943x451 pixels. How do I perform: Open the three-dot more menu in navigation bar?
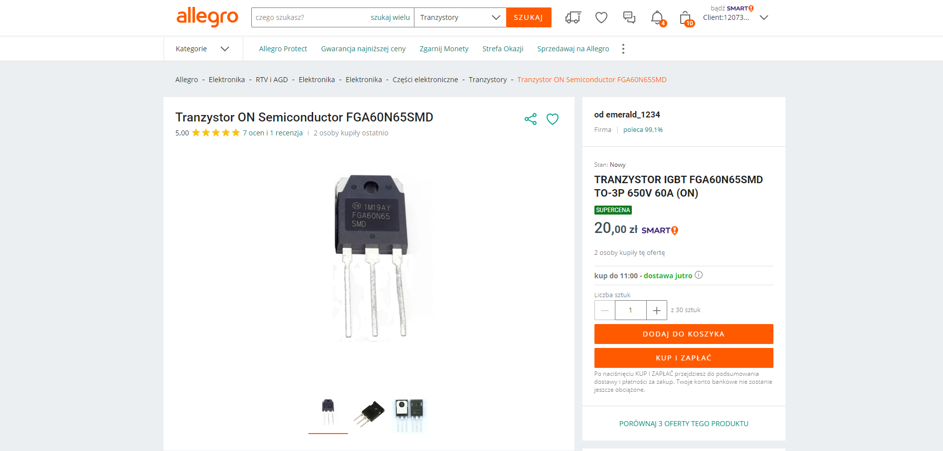(623, 49)
